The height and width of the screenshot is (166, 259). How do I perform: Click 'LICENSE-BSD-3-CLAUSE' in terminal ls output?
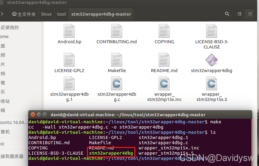coord(56,153)
